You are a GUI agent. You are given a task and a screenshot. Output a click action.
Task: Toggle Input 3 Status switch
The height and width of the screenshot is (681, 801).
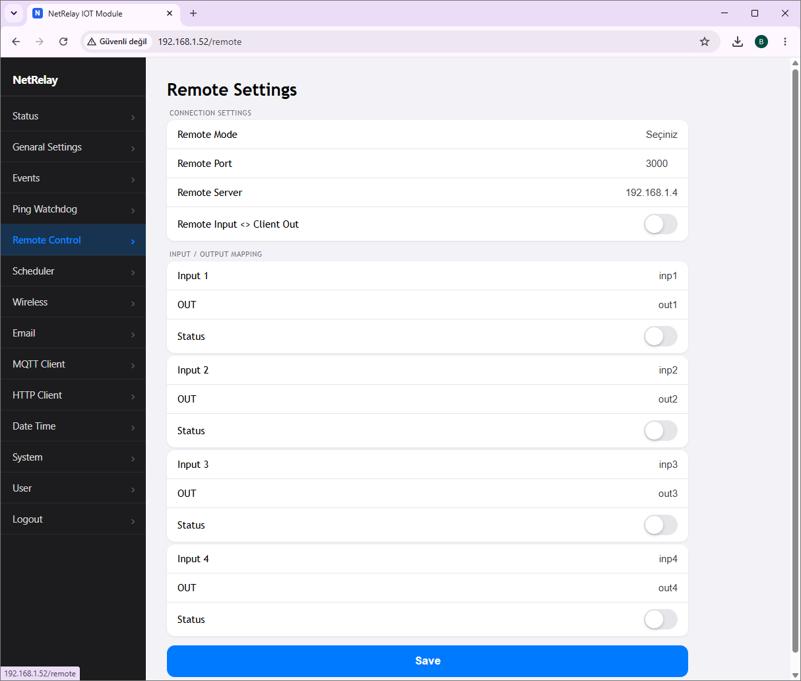point(660,525)
